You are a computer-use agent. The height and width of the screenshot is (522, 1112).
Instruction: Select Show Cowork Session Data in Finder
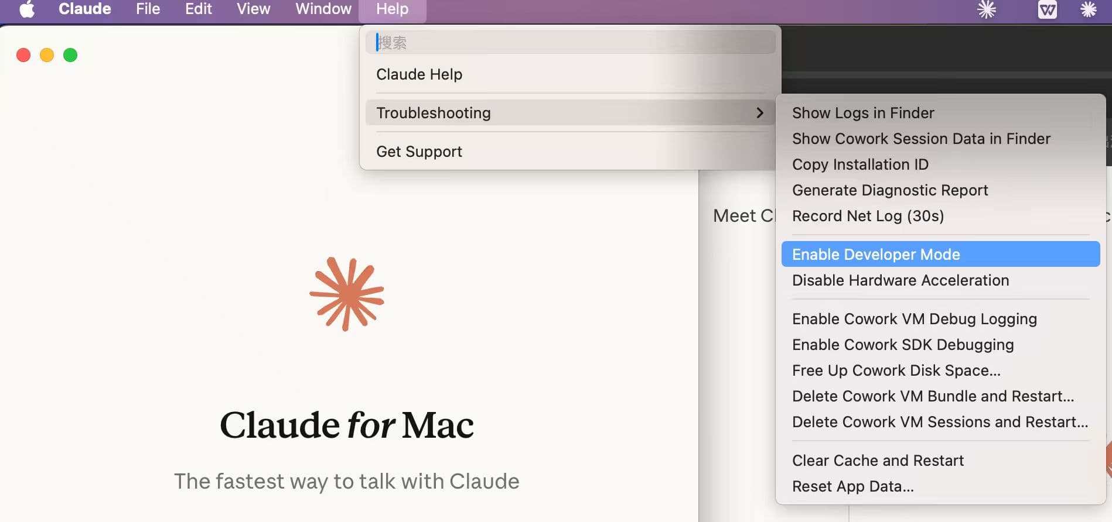pyautogui.click(x=940, y=139)
